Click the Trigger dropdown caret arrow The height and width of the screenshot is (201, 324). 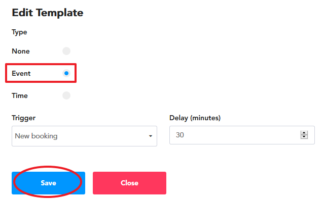[x=151, y=136]
